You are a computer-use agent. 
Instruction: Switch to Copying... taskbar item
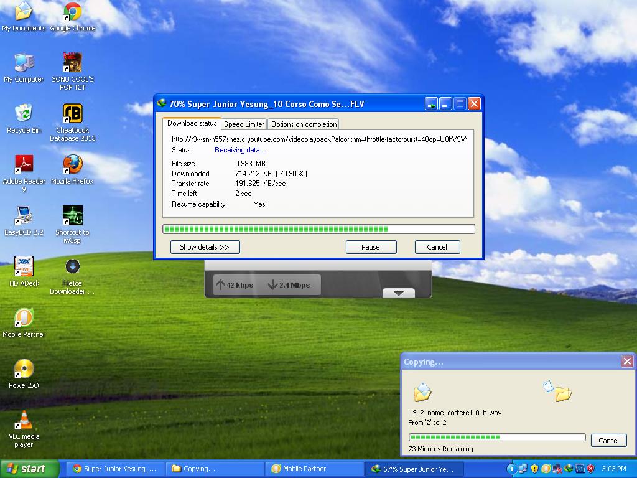pyautogui.click(x=215, y=469)
